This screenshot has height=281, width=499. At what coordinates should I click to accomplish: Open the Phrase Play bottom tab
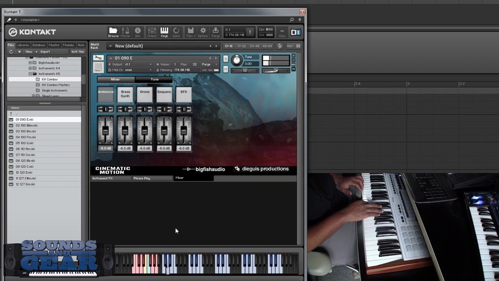(152, 178)
